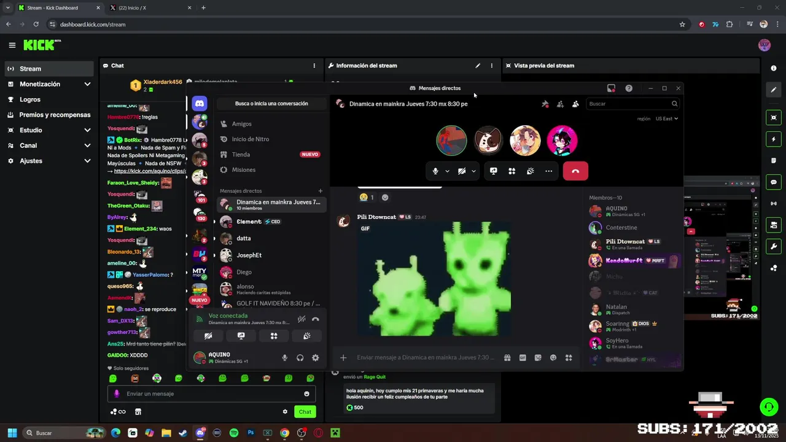Open sticker picker in message box
Image resolution: width=786 pixels, height=442 pixels.
(538, 358)
